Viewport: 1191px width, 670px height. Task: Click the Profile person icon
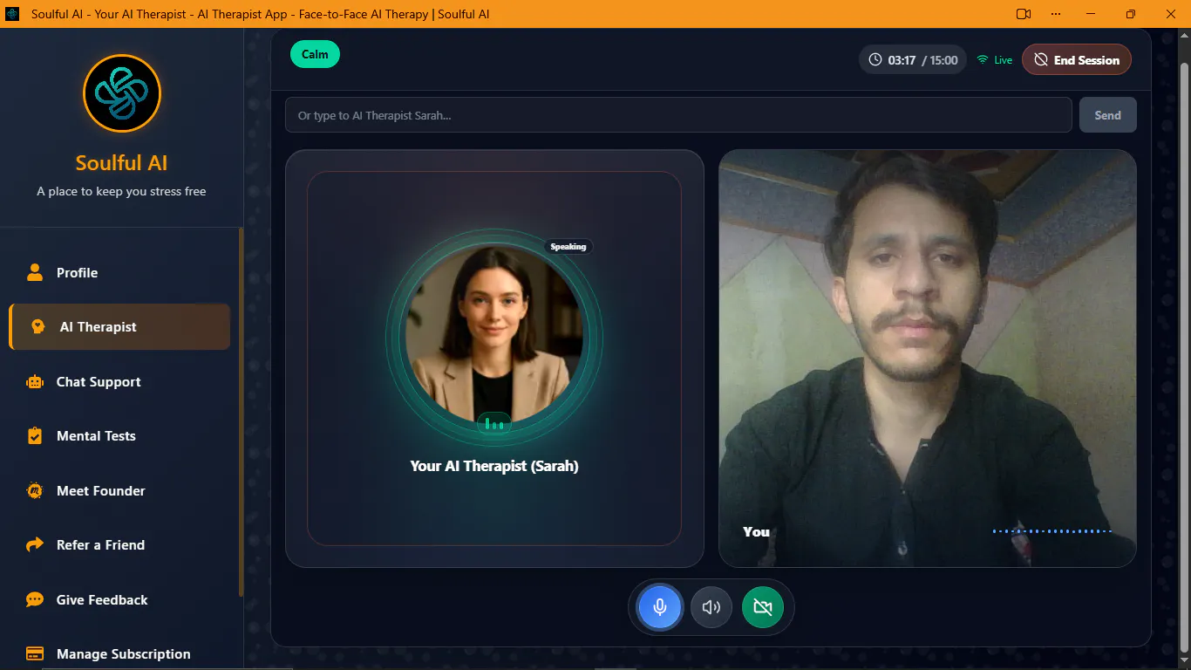tap(35, 272)
